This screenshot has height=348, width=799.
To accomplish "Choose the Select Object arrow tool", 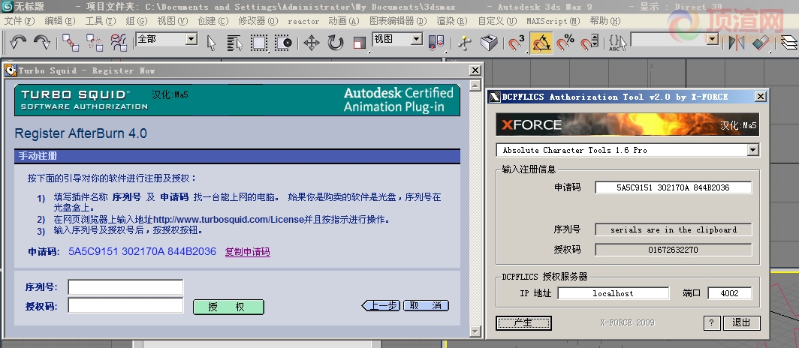I will click(211, 42).
